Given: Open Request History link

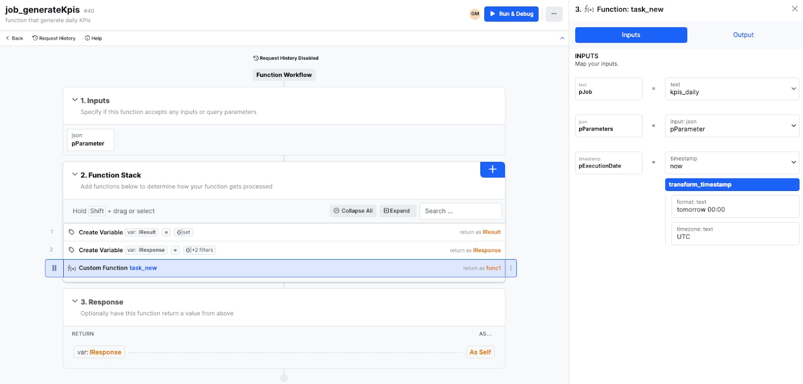Looking at the screenshot, I should [54, 38].
